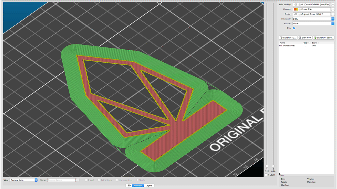The width and height of the screenshot is (337, 189).
Task: Toggle the Retractions checkbox
Action: tap(99, 180)
